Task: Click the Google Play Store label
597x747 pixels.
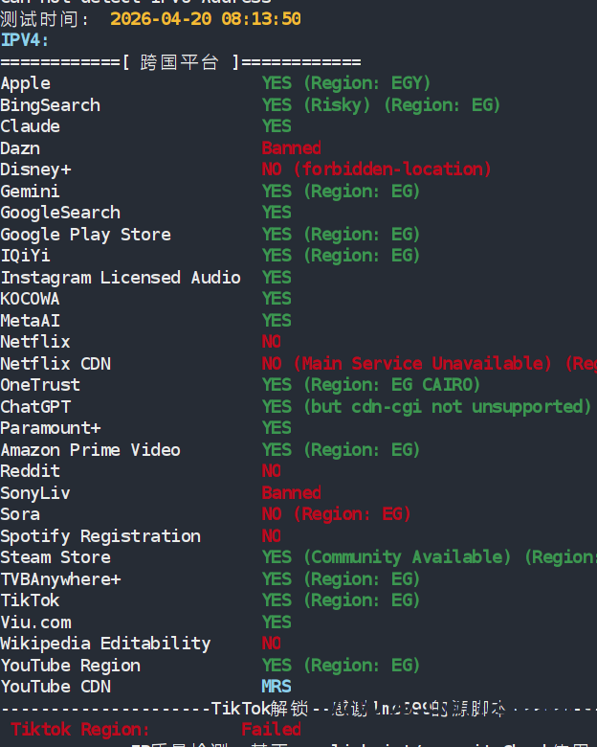Action: (x=85, y=235)
